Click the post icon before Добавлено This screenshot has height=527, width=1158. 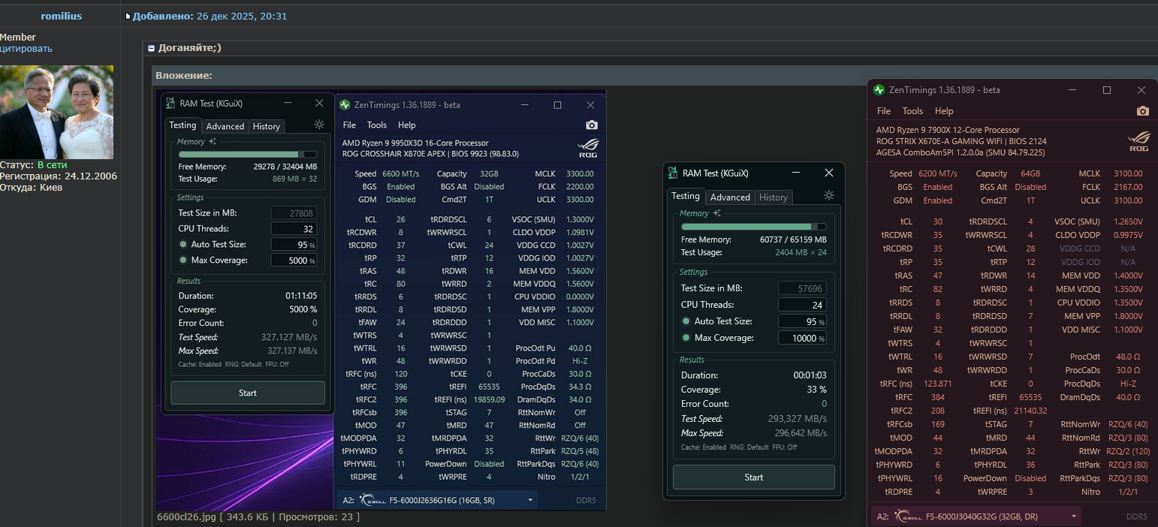(x=128, y=17)
